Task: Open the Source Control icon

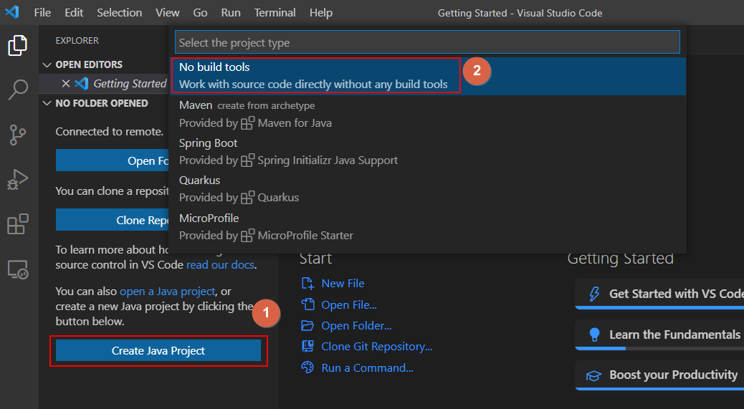Action: tap(17, 135)
